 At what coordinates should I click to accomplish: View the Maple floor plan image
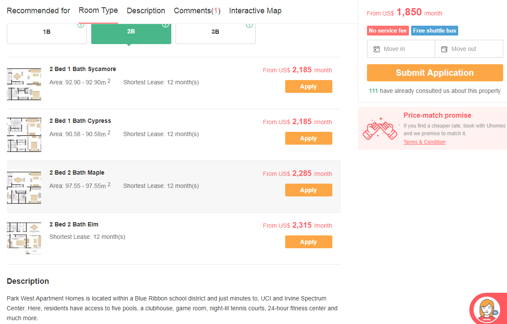(24, 187)
